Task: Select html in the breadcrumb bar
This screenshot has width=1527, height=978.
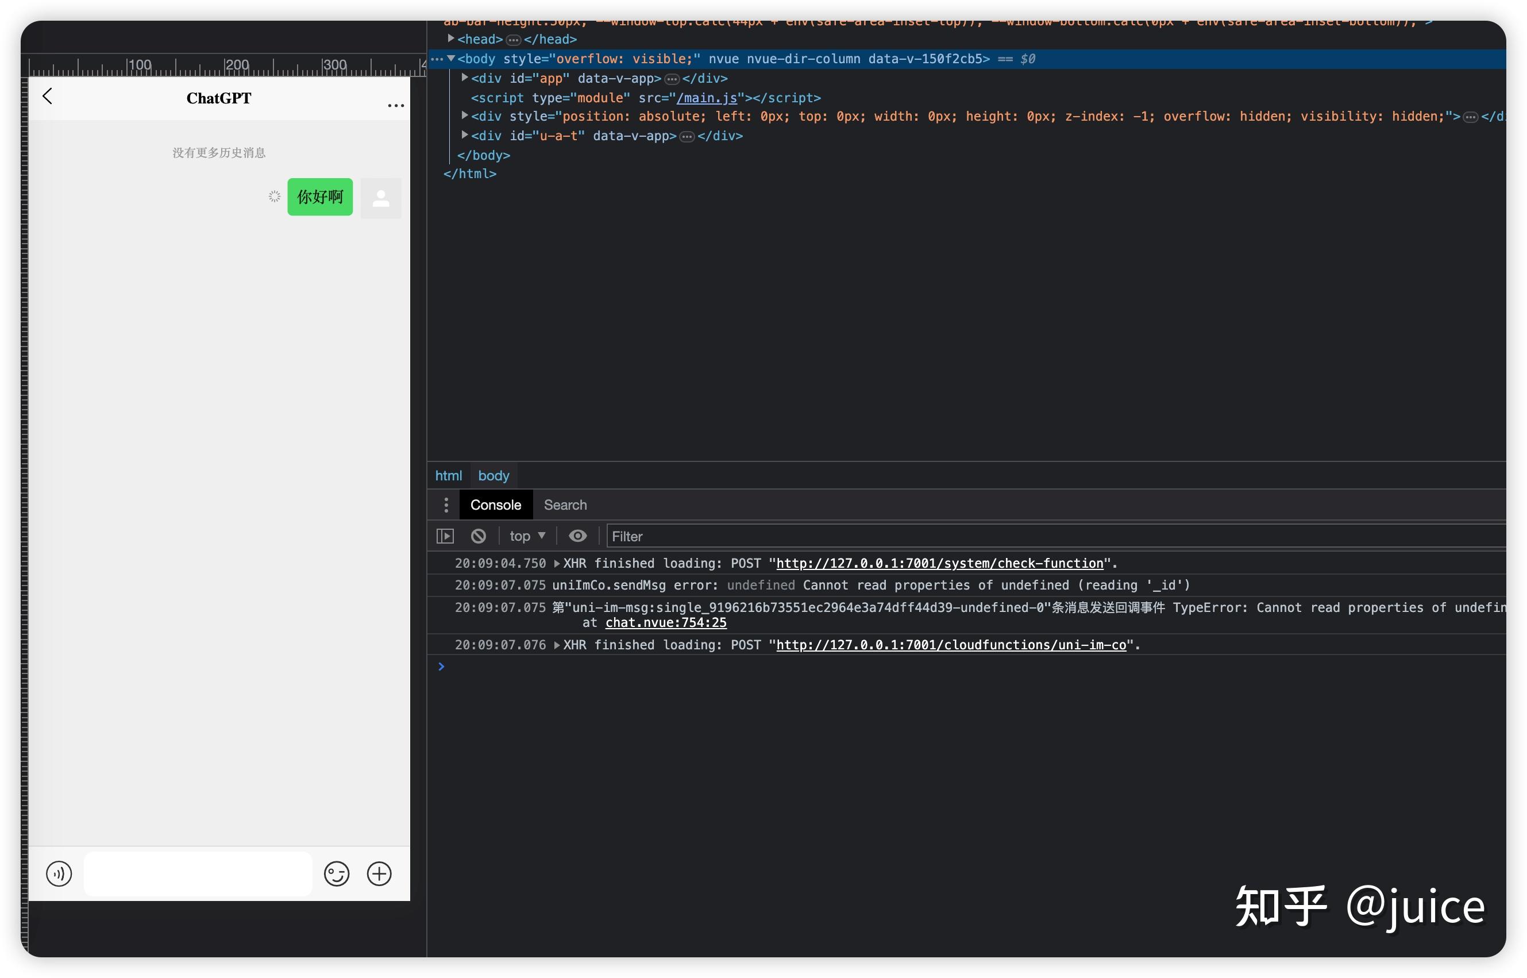Action: 448,476
